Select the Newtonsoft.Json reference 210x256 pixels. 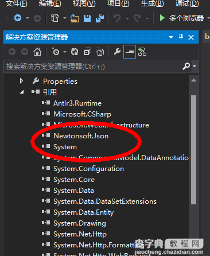[x=81, y=136]
